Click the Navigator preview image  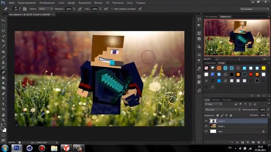click(237, 38)
